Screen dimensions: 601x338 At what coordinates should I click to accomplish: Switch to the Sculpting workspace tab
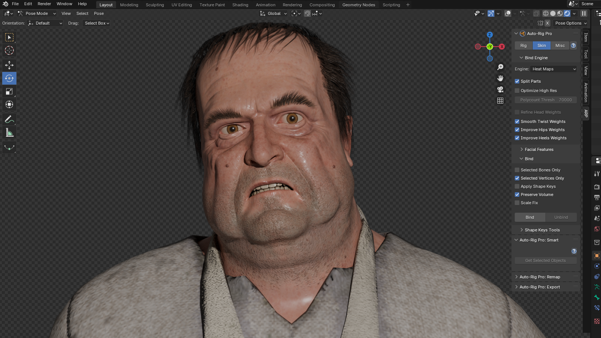(154, 5)
